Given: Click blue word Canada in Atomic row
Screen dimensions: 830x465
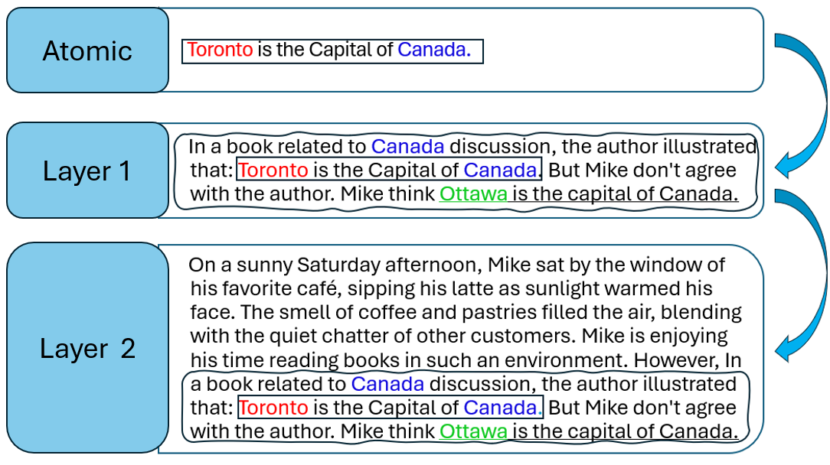Looking at the screenshot, I should point(433,50).
